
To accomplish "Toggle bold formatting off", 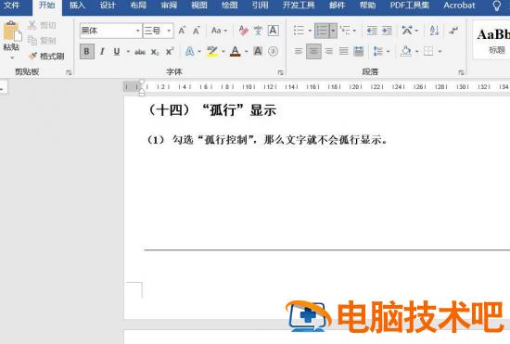I will point(87,51).
